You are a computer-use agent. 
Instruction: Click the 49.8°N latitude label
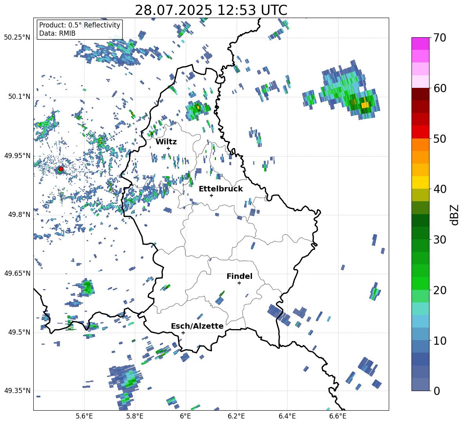(19, 215)
